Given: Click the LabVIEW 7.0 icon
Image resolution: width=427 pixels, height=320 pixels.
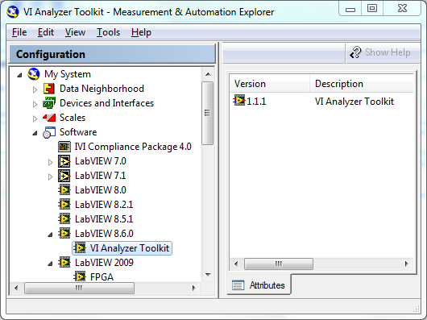Looking at the screenshot, I should pyautogui.click(x=64, y=161).
